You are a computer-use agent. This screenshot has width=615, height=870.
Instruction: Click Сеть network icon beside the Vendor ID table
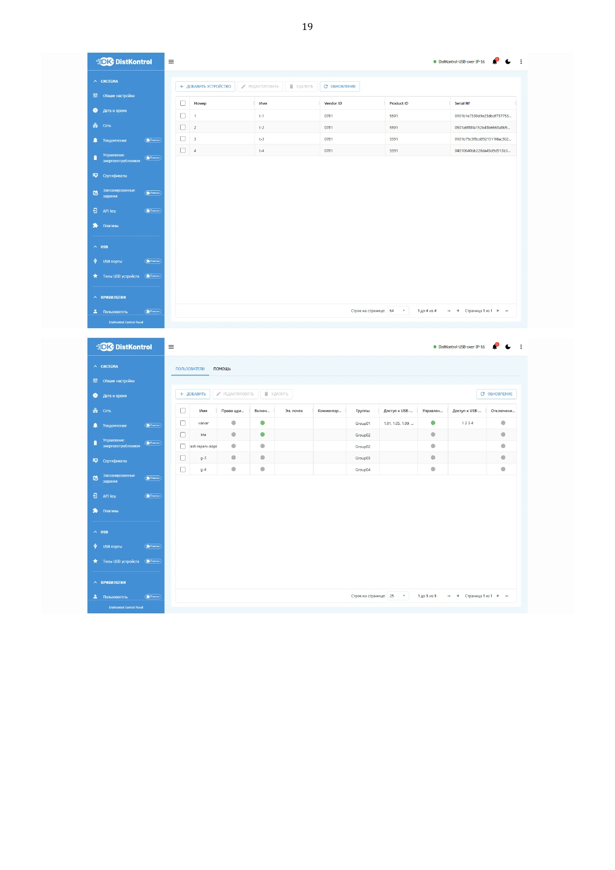pyautogui.click(x=95, y=126)
